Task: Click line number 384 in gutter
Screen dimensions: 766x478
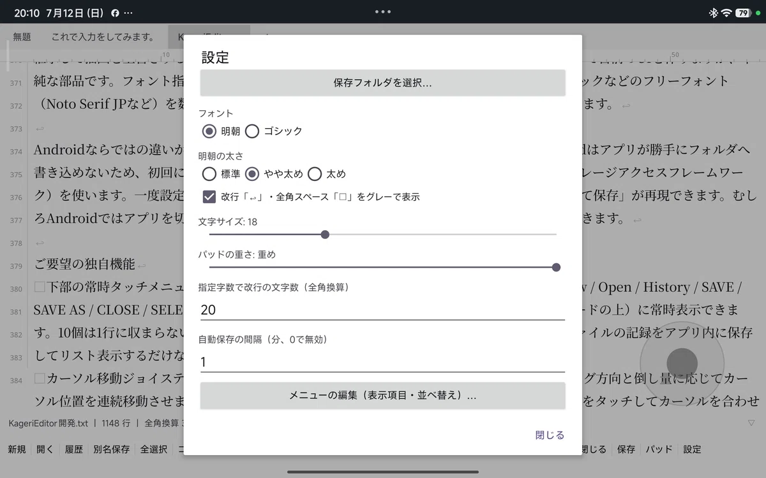Action: (x=16, y=380)
